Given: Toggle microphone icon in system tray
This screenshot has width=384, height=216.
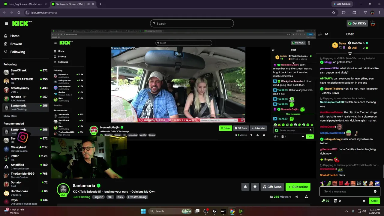Looking at the screenshot, I should 353,211.
